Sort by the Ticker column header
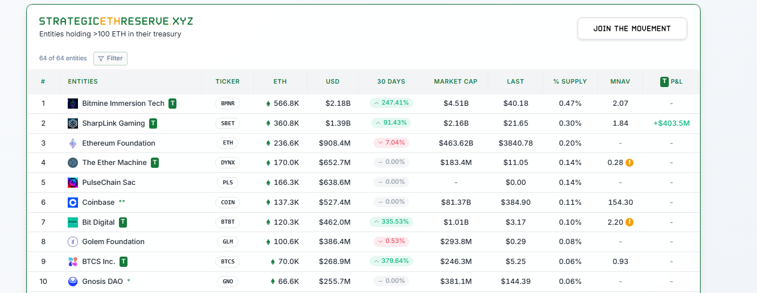This screenshot has width=757, height=293. [228, 82]
